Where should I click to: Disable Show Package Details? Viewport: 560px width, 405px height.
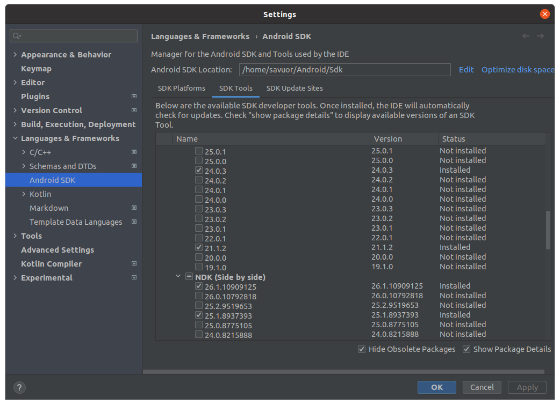point(466,349)
